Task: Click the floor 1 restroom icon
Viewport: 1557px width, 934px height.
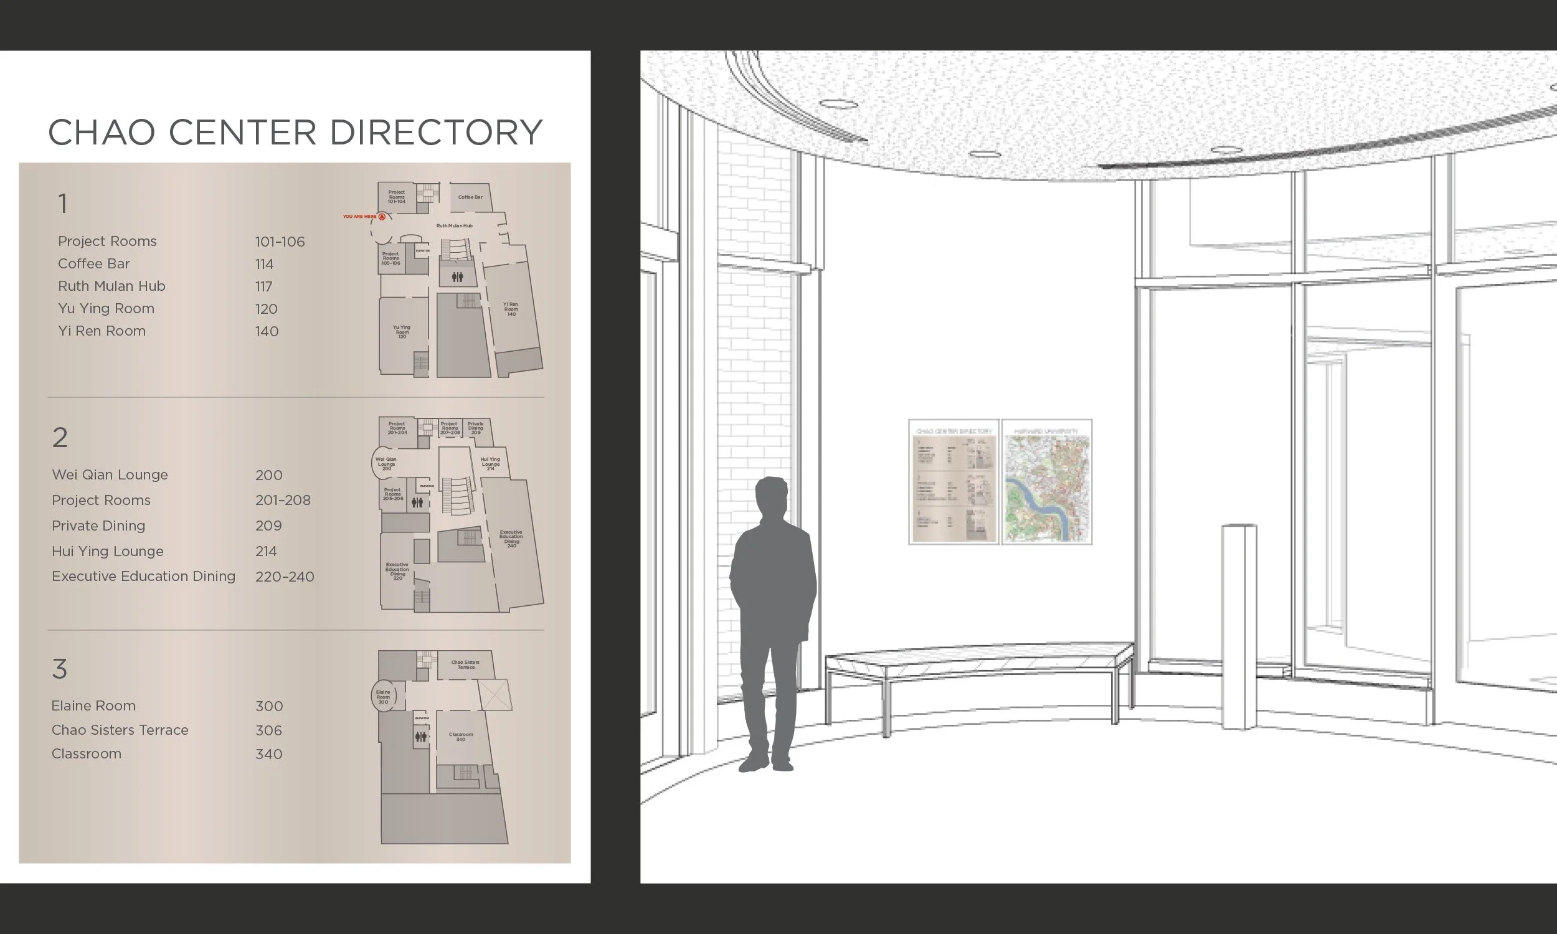Action: click(458, 276)
